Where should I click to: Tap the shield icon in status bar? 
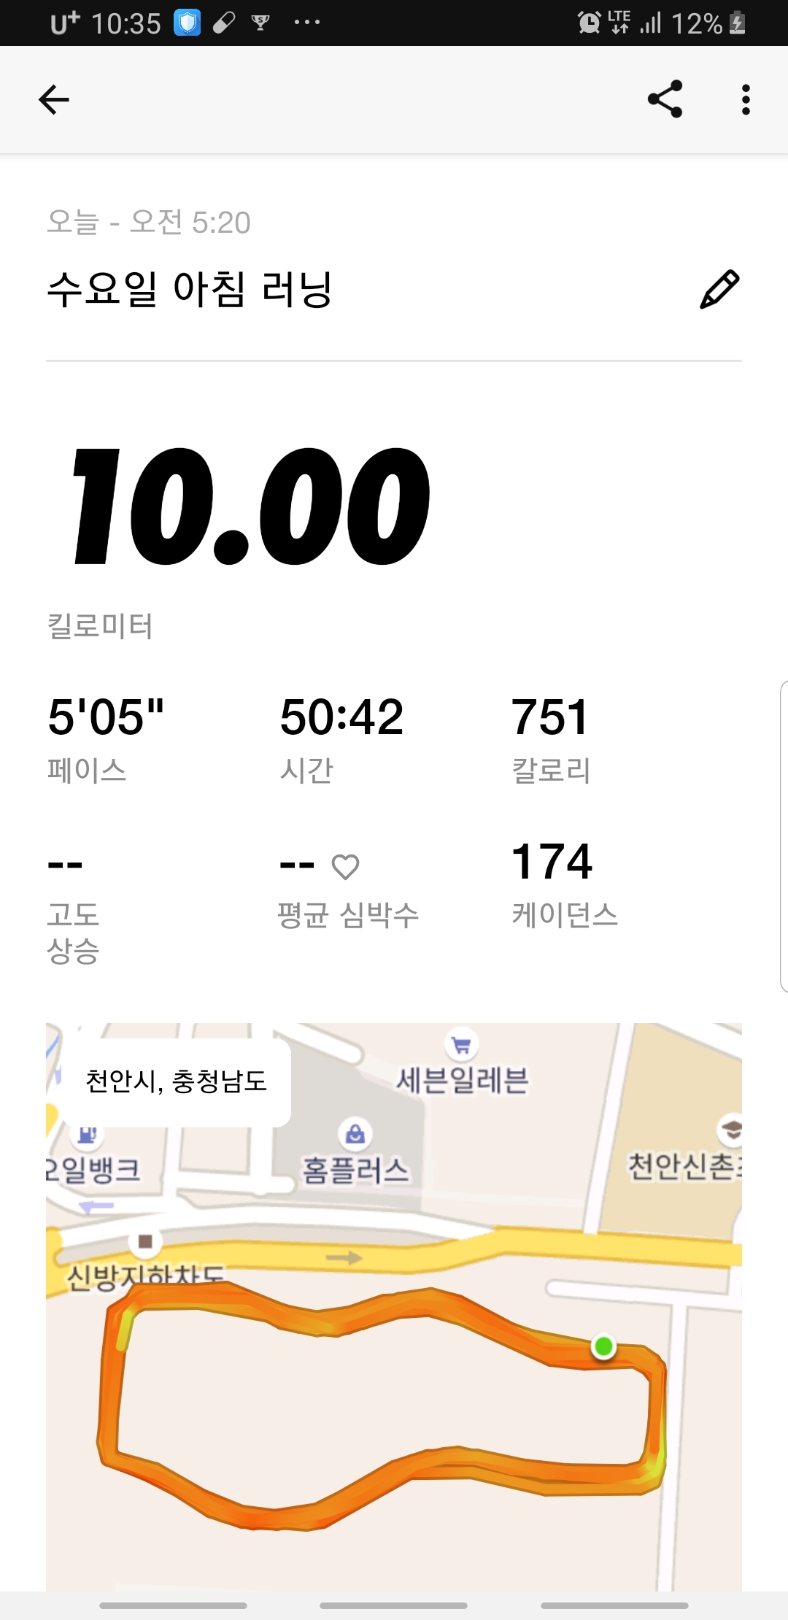(188, 23)
